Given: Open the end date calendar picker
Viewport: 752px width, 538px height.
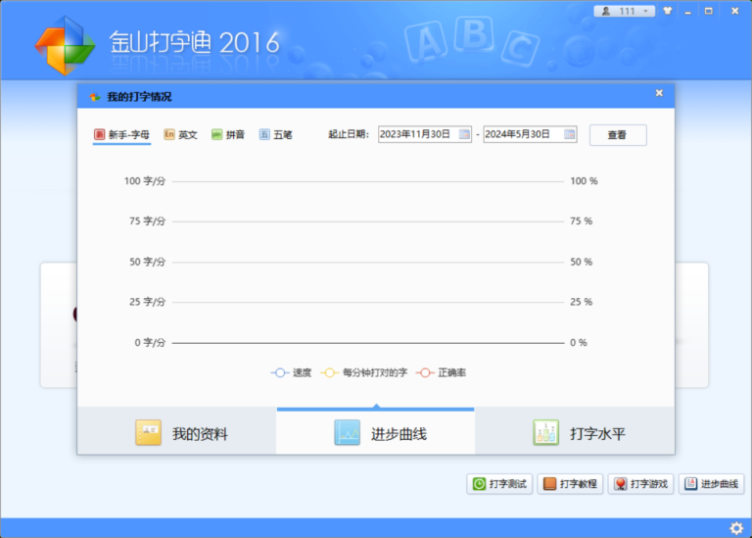Looking at the screenshot, I should pos(569,134).
